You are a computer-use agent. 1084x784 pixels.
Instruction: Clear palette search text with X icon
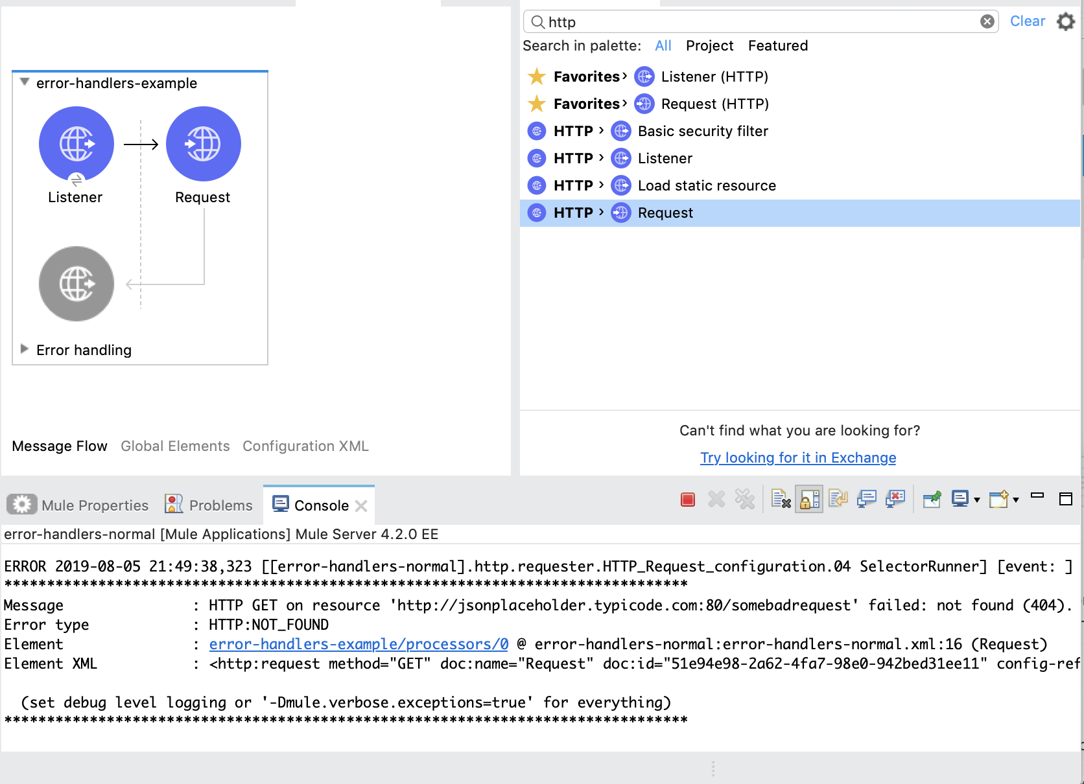987,21
